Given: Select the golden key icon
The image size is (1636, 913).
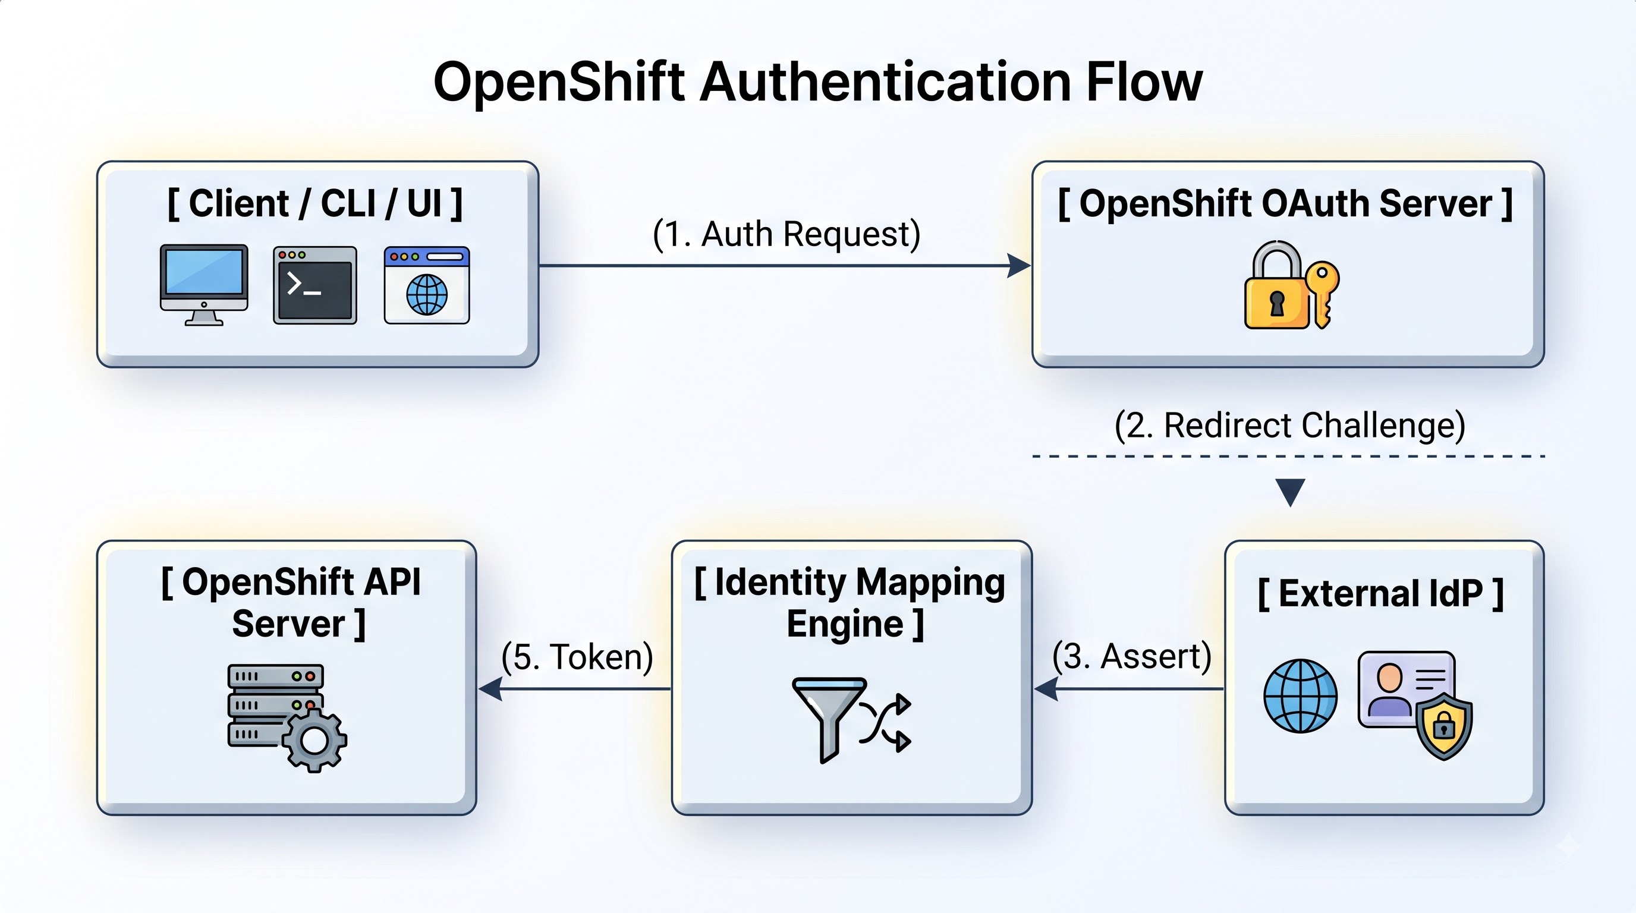Looking at the screenshot, I should coord(1323,295).
